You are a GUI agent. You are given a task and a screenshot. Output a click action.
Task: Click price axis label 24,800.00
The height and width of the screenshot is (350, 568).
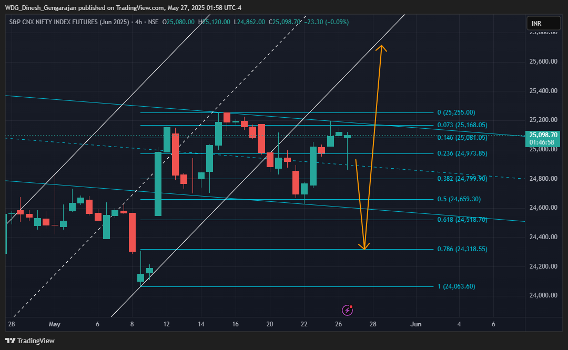(543, 179)
